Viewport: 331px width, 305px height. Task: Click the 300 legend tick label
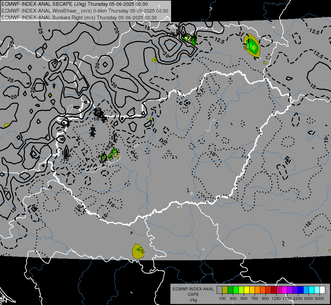click(x=233, y=299)
